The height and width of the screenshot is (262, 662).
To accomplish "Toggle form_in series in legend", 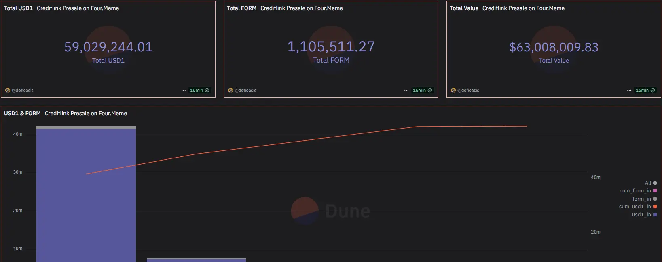I will (x=645, y=199).
